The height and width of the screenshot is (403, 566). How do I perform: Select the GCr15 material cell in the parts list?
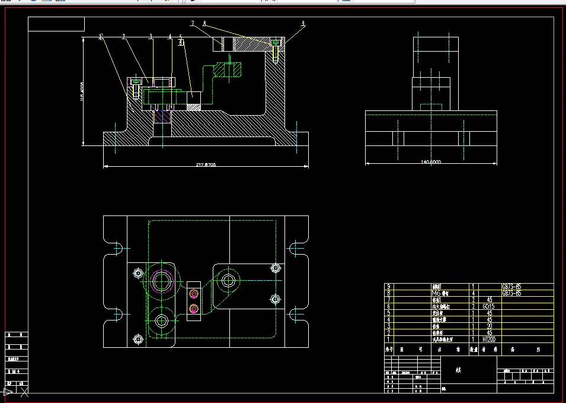pyautogui.click(x=488, y=306)
